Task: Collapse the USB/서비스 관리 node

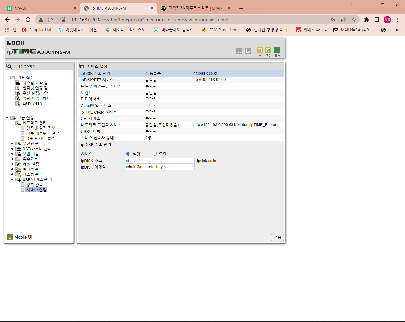Action: pos(12,179)
